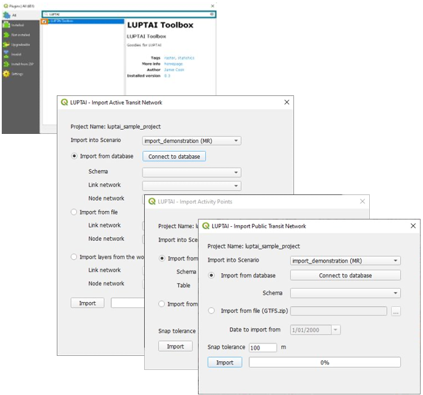
Task: Focus the plugin search input field
Action: pyautogui.click(x=129, y=14)
